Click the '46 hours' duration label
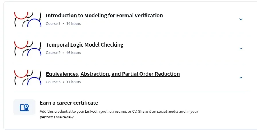Image resolution: width=257 pixels, height=130 pixels. coord(74,53)
